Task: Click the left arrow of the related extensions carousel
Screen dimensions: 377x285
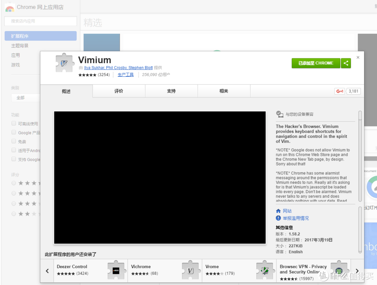Action: click(x=47, y=271)
